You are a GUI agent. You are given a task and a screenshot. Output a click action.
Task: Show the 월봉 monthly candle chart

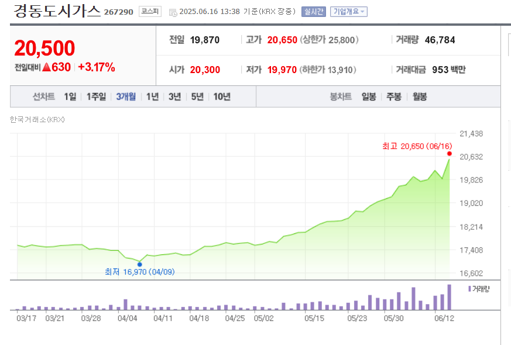(x=420, y=96)
